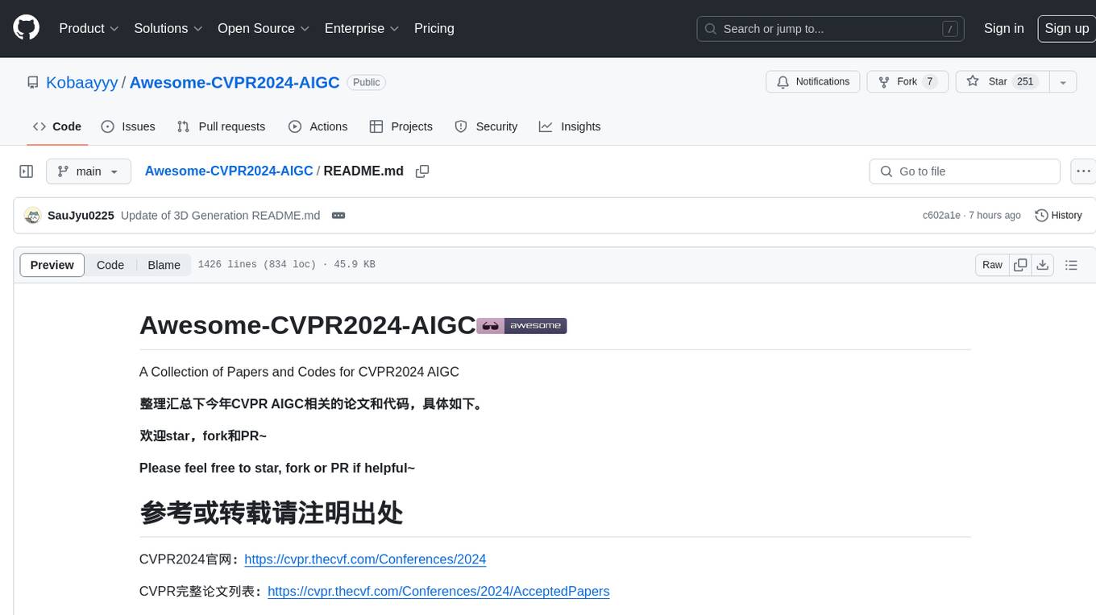Focus the Search or jump to field
The width and height of the screenshot is (1096, 615).
(832, 28)
